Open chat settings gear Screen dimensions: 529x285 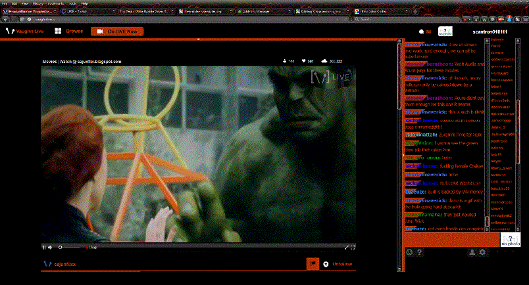pos(483,252)
